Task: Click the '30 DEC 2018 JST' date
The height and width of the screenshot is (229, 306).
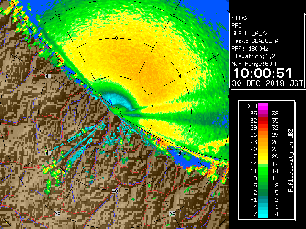Action: click(x=268, y=83)
